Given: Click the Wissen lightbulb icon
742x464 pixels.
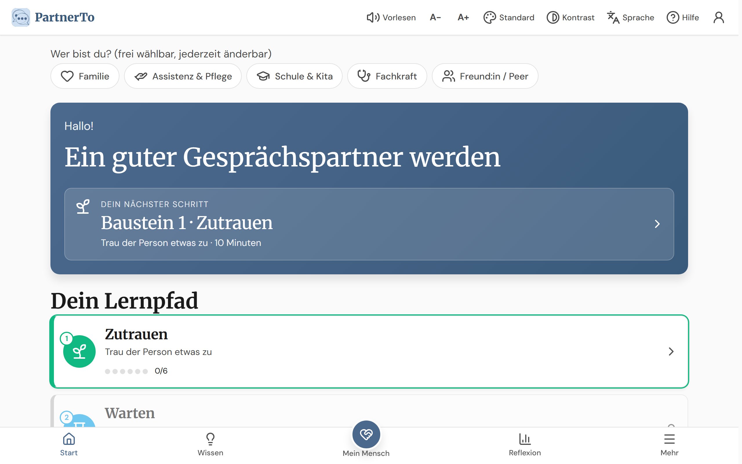Looking at the screenshot, I should click(x=210, y=439).
